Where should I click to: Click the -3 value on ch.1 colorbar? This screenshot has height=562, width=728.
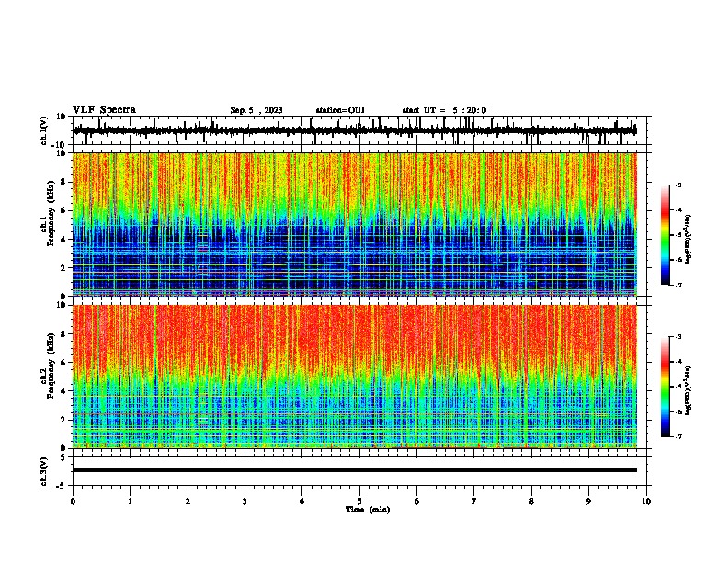677,185
